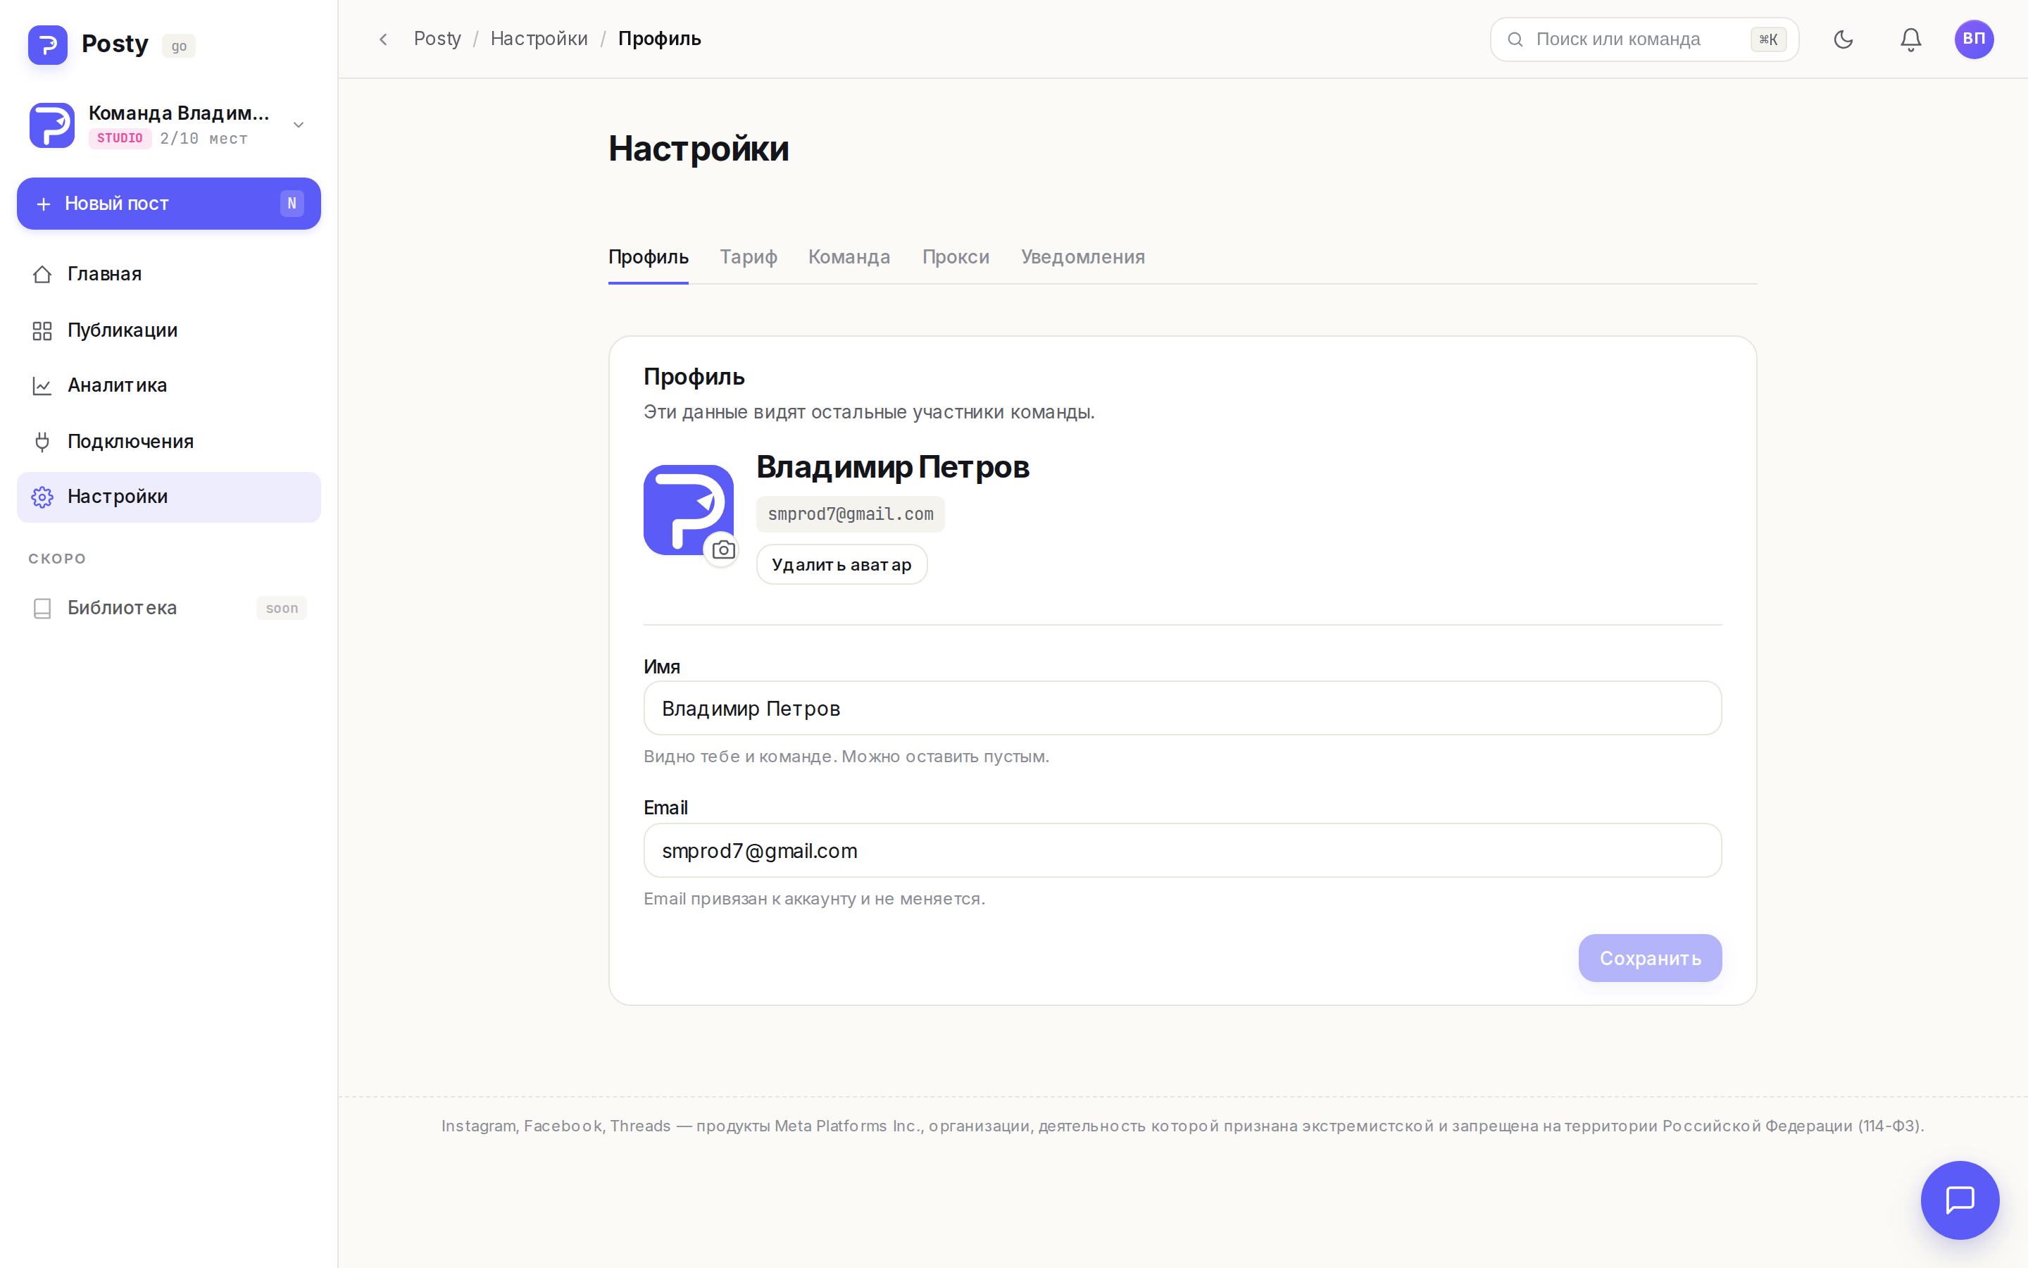Screen dimensions: 2028x1268
Task: Open Подключения in the sidebar
Action: (168, 442)
